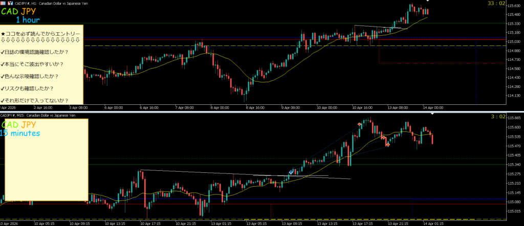Click the 33 : 02 candle countdown timer
This screenshot has width=524, height=226.
tap(498, 4)
